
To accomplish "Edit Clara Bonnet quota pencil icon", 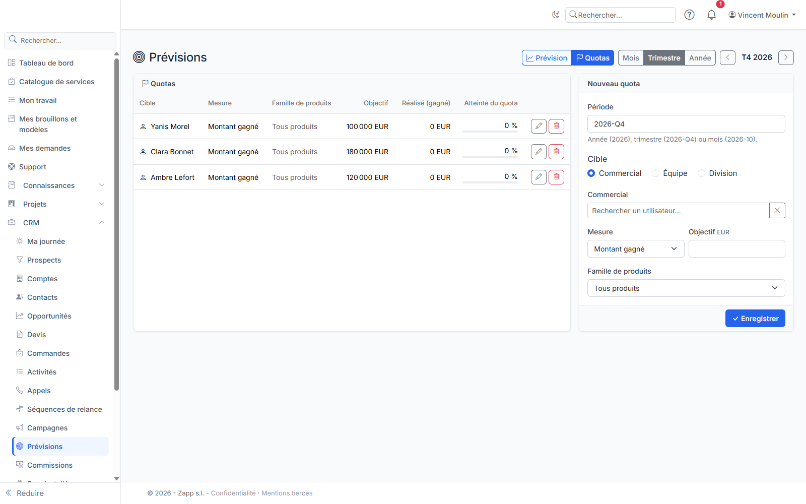I will click(x=539, y=151).
